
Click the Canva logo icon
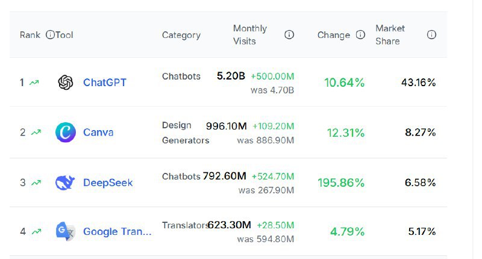(x=66, y=132)
